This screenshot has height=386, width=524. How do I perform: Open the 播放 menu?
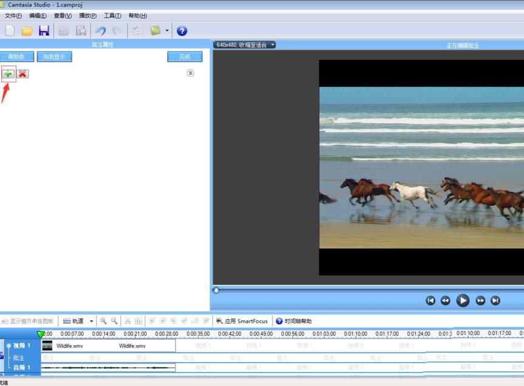[88, 15]
